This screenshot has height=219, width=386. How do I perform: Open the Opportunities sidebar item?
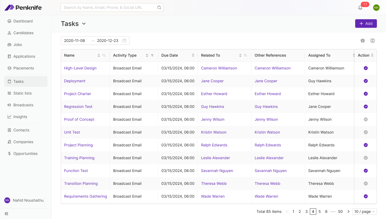coord(26,154)
